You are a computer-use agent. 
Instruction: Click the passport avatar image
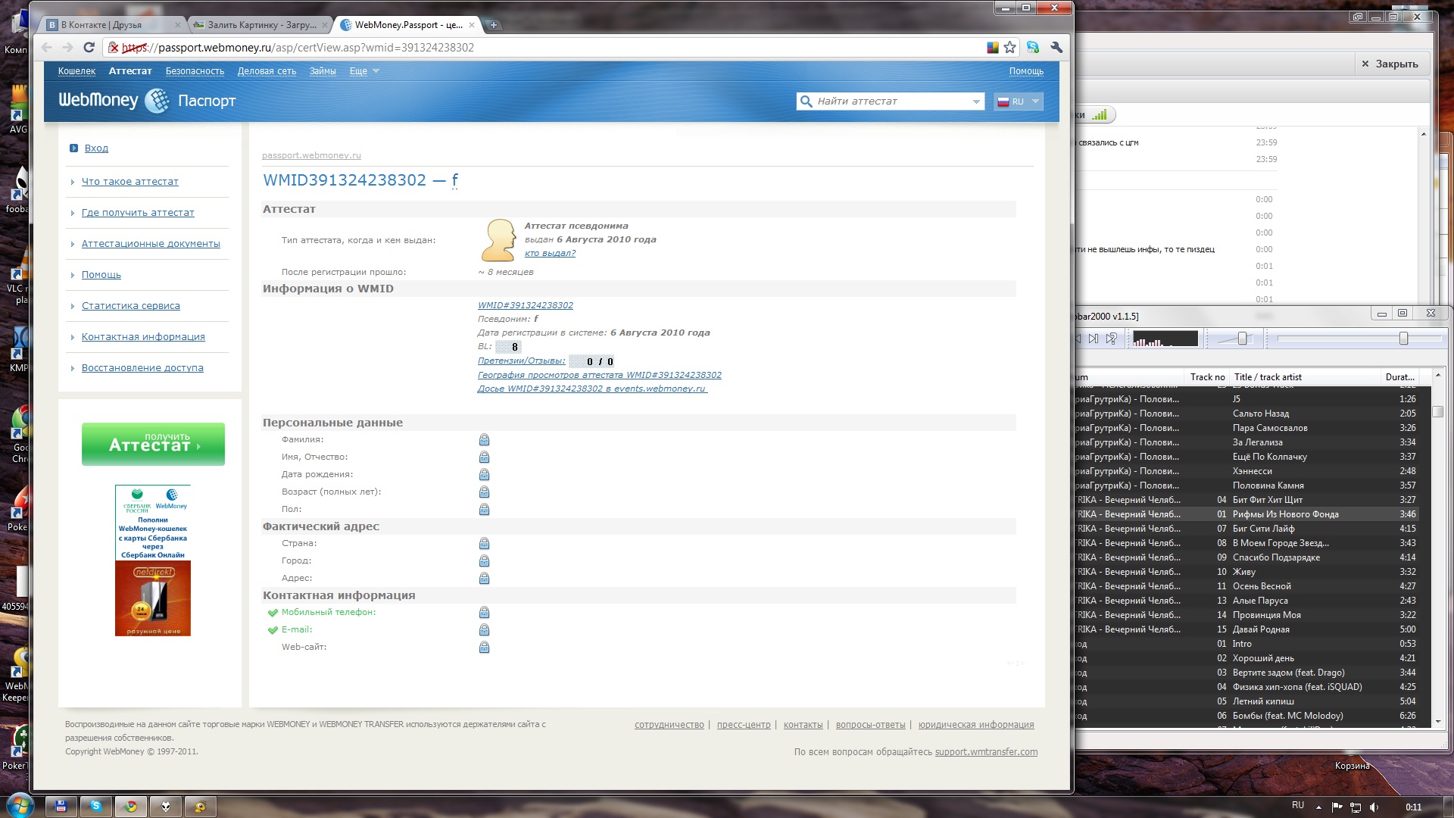pyautogui.click(x=498, y=240)
